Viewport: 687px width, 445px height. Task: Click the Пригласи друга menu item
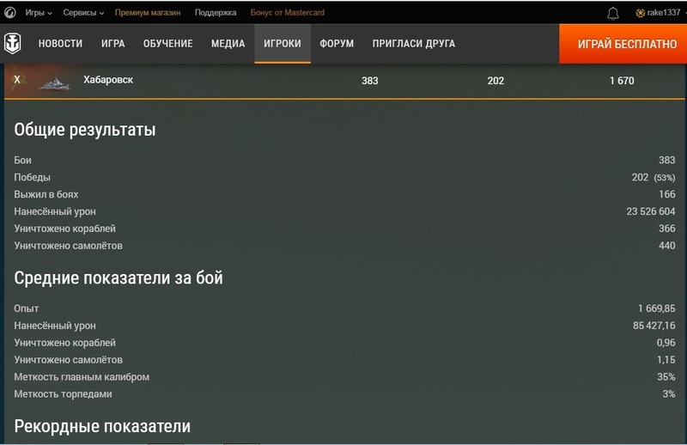pyautogui.click(x=413, y=44)
